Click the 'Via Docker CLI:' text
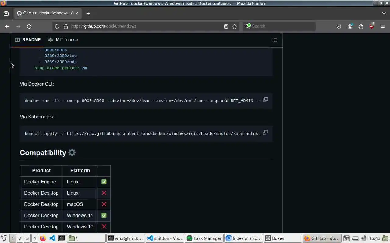Screen dimensions: 390x243 point(37,84)
